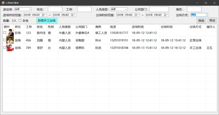This screenshot has height=115, width=219.
Task: Open the calendar icon for 进场时间范围 start date
Action: pos(43,15)
